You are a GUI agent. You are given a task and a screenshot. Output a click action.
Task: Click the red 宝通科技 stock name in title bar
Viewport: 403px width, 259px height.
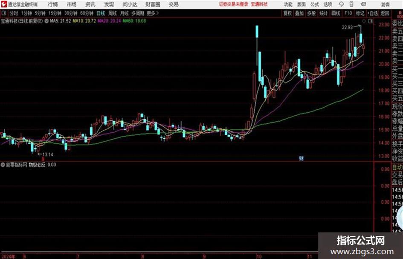pos(259,4)
